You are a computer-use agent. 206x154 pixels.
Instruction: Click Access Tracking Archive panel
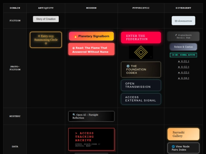point(91,139)
